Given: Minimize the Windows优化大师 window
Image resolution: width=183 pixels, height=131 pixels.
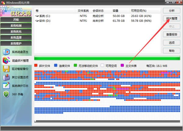Looking at the screenshot, I should click(x=168, y=2).
